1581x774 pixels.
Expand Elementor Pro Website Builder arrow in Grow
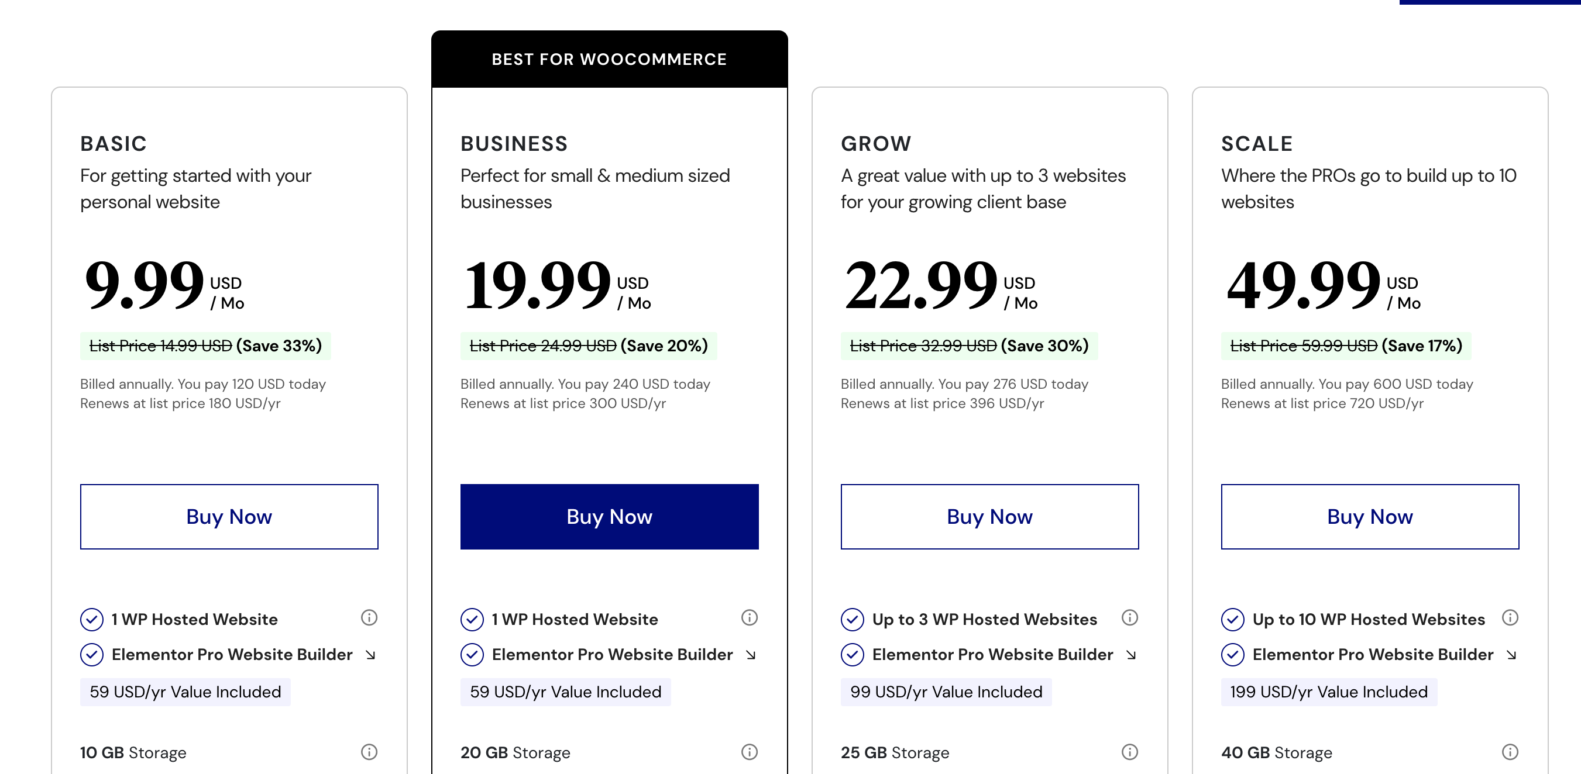point(1131,655)
